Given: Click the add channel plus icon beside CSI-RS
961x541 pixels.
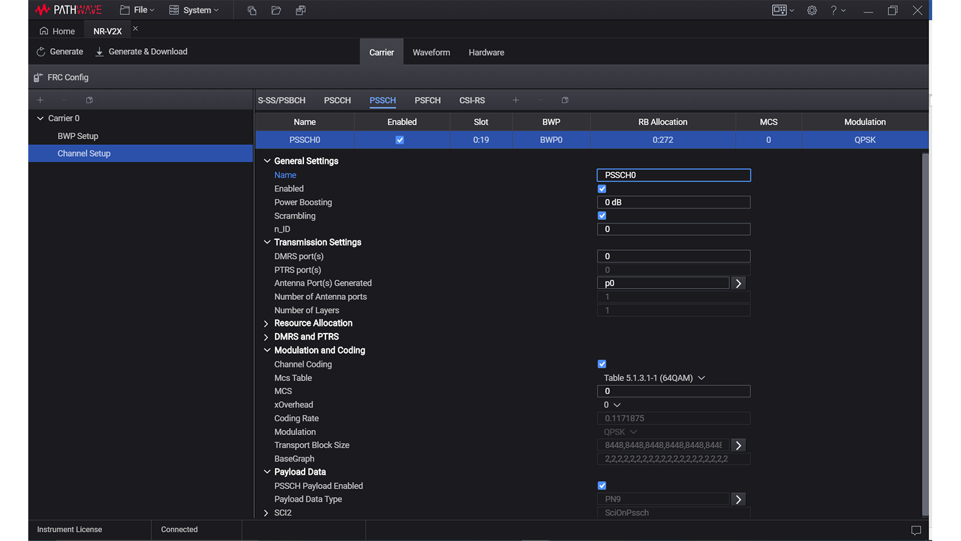Looking at the screenshot, I should 515,100.
